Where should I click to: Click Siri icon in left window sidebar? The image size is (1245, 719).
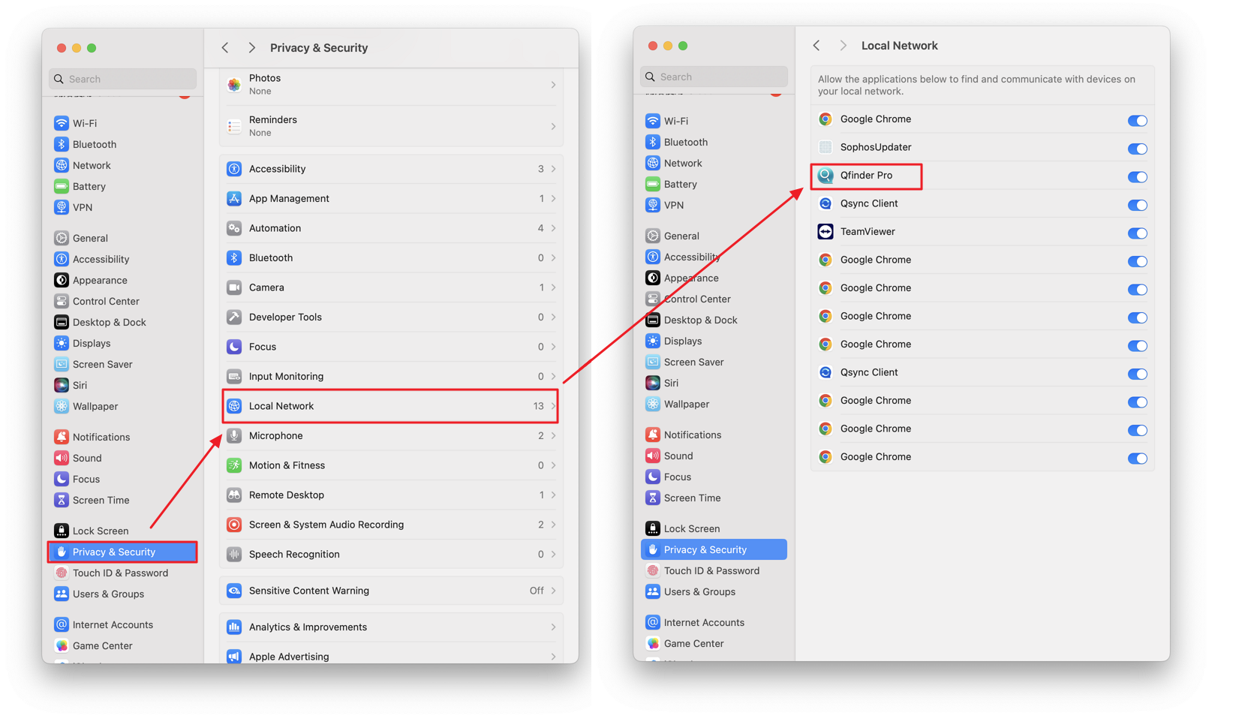point(62,385)
